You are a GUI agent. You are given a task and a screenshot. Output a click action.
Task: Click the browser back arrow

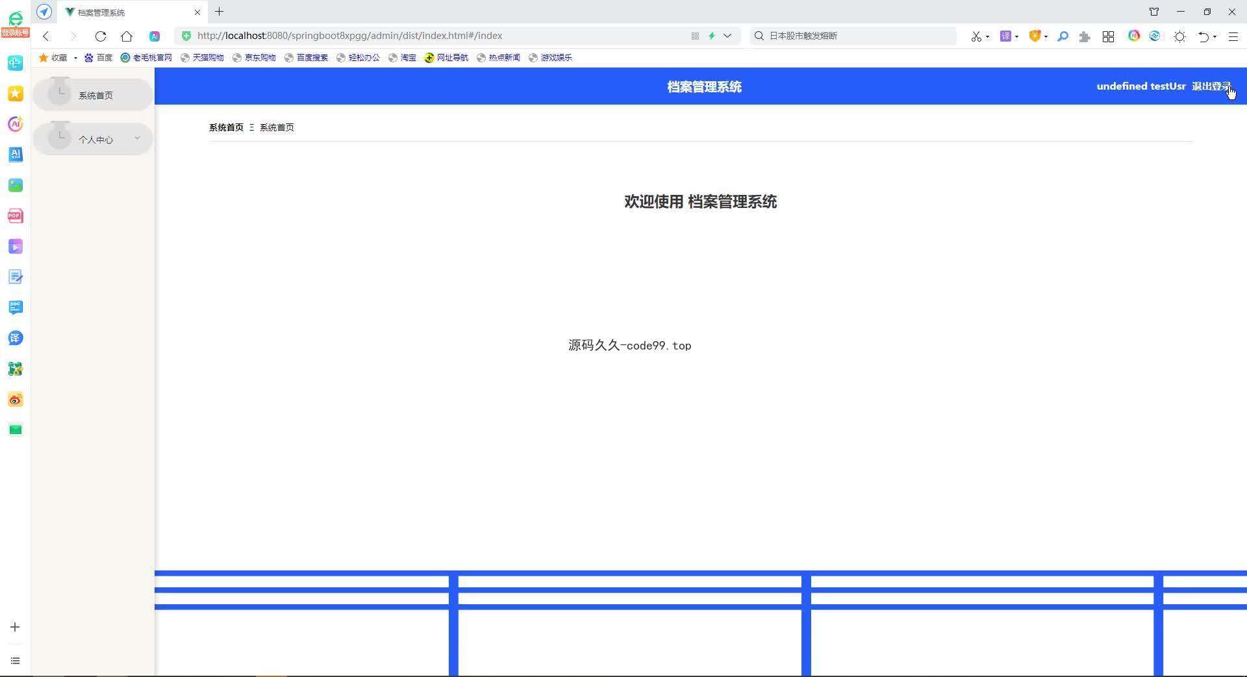tap(46, 36)
